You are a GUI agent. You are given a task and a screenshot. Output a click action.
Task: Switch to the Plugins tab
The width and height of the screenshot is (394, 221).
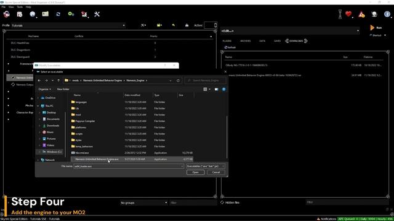[227, 41]
